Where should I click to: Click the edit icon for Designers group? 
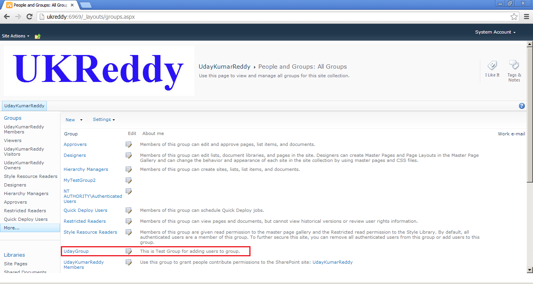(x=128, y=155)
